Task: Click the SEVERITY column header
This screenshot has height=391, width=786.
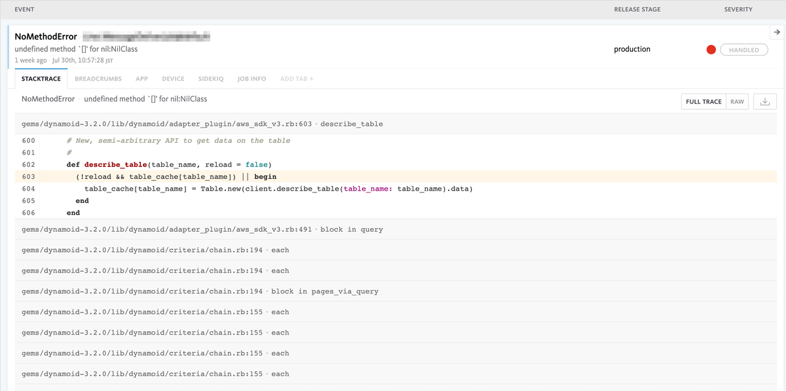Action: (x=738, y=9)
